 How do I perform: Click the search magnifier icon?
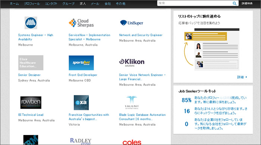pos(235,3)
